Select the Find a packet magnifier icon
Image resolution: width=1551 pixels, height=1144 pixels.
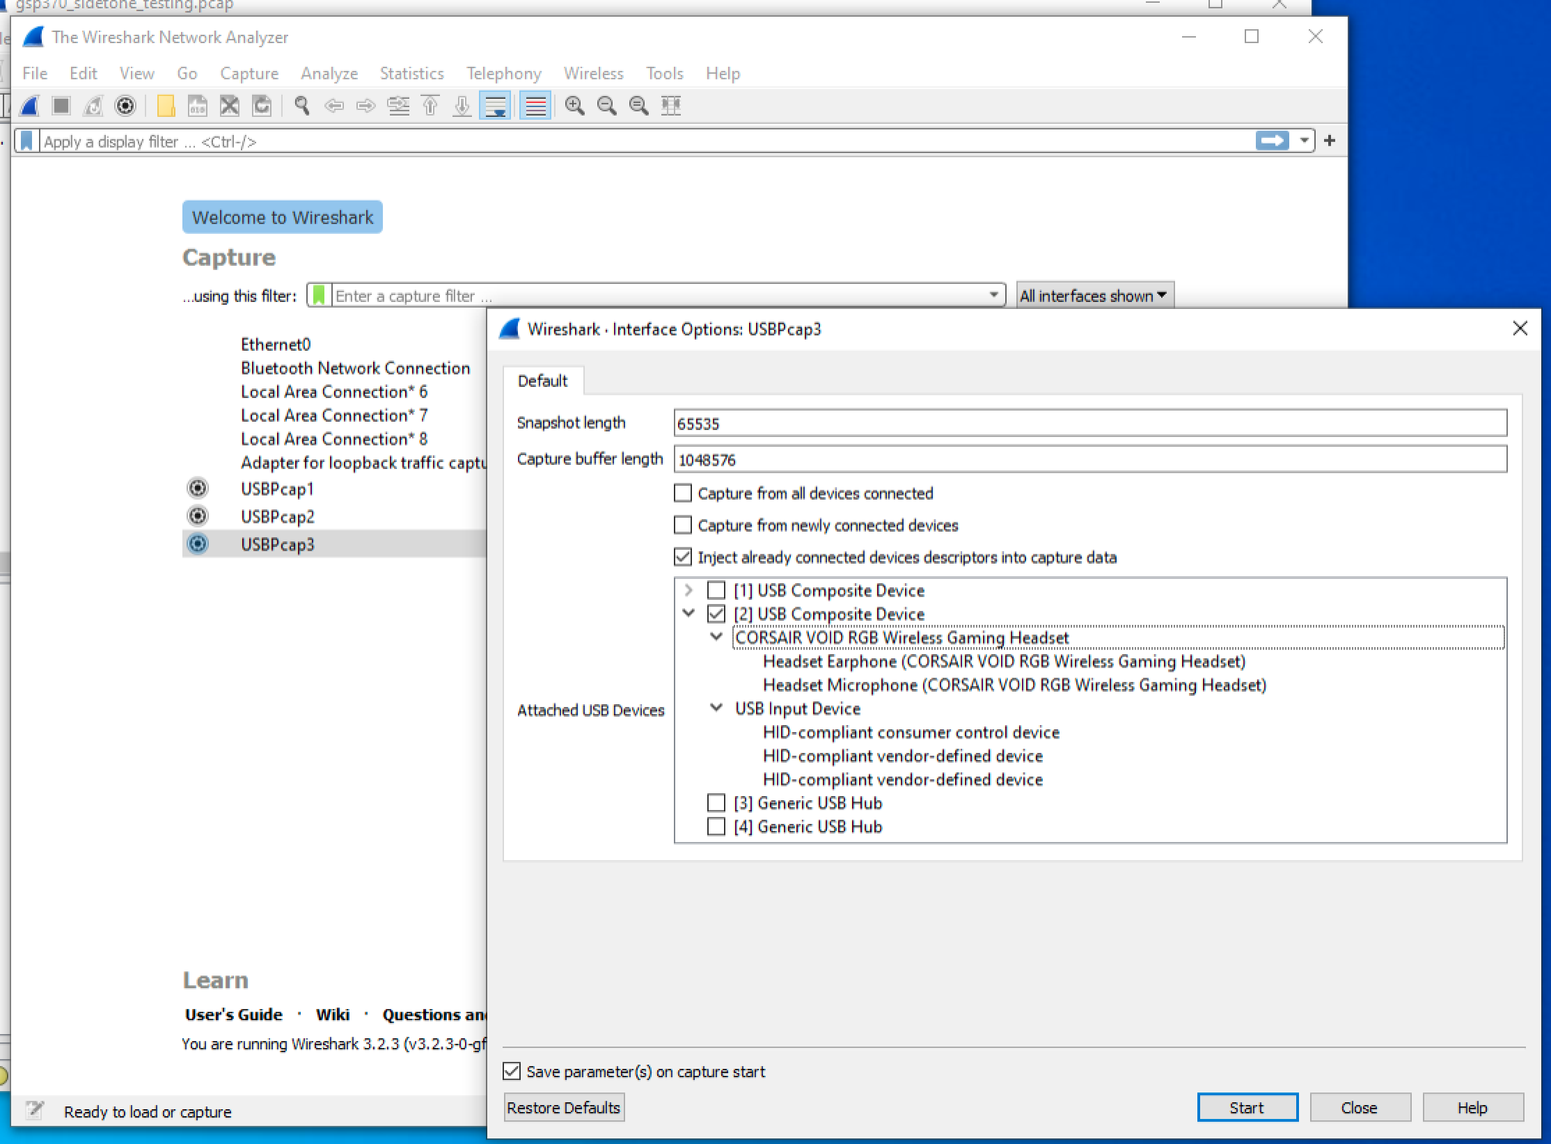pos(301,106)
